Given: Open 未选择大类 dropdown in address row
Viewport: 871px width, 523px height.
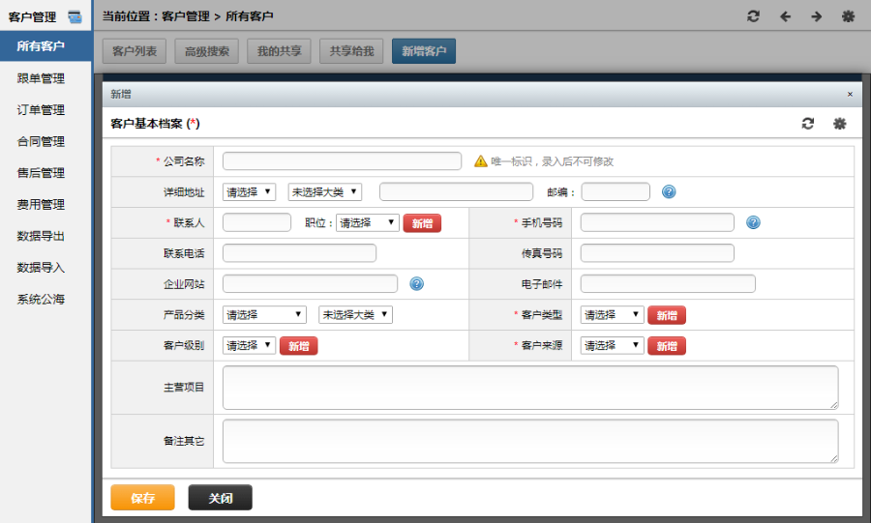Looking at the screenshot, I should pos(325,192).
